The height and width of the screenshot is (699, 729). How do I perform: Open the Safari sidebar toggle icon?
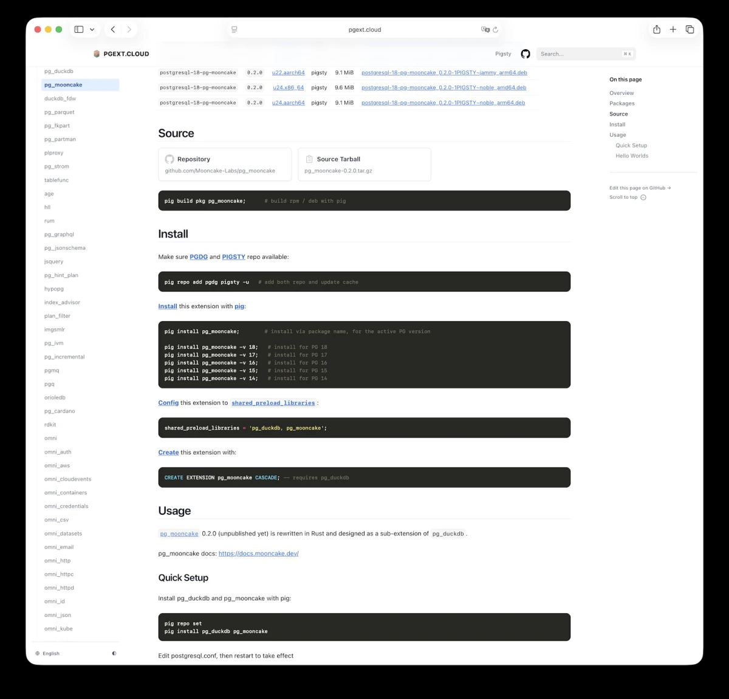[79, 29]
